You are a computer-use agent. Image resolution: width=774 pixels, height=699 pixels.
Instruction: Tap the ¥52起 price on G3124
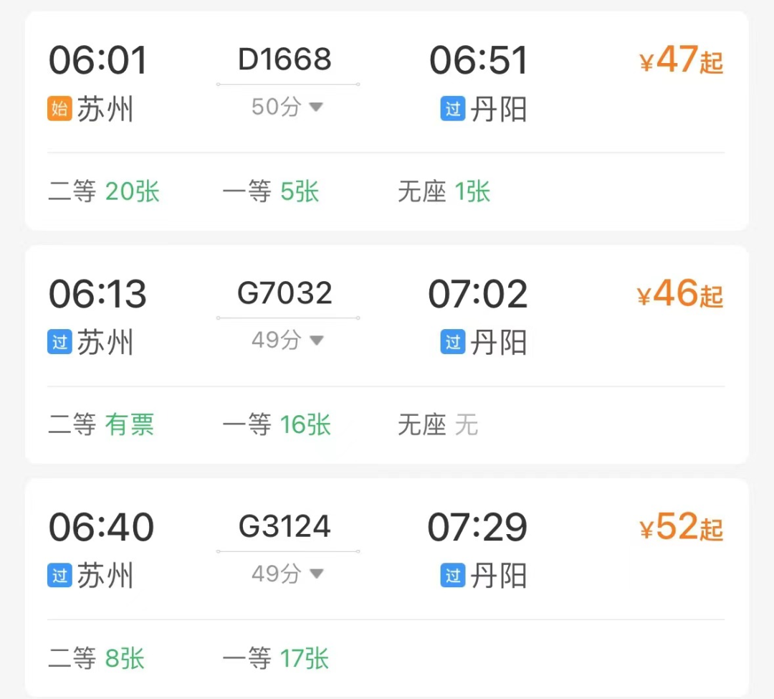[x=681, y=528]
